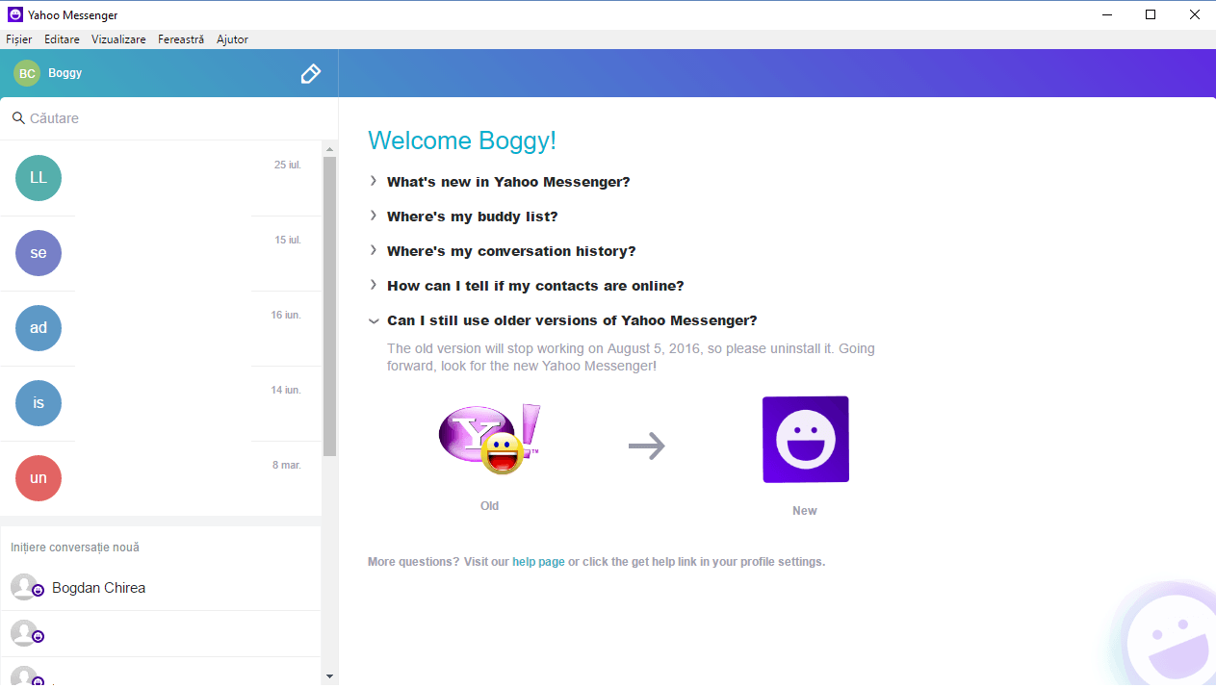Viewport: 1216px width, 688px height.
Task: Open the Editare menu
Action: point(62,39)
